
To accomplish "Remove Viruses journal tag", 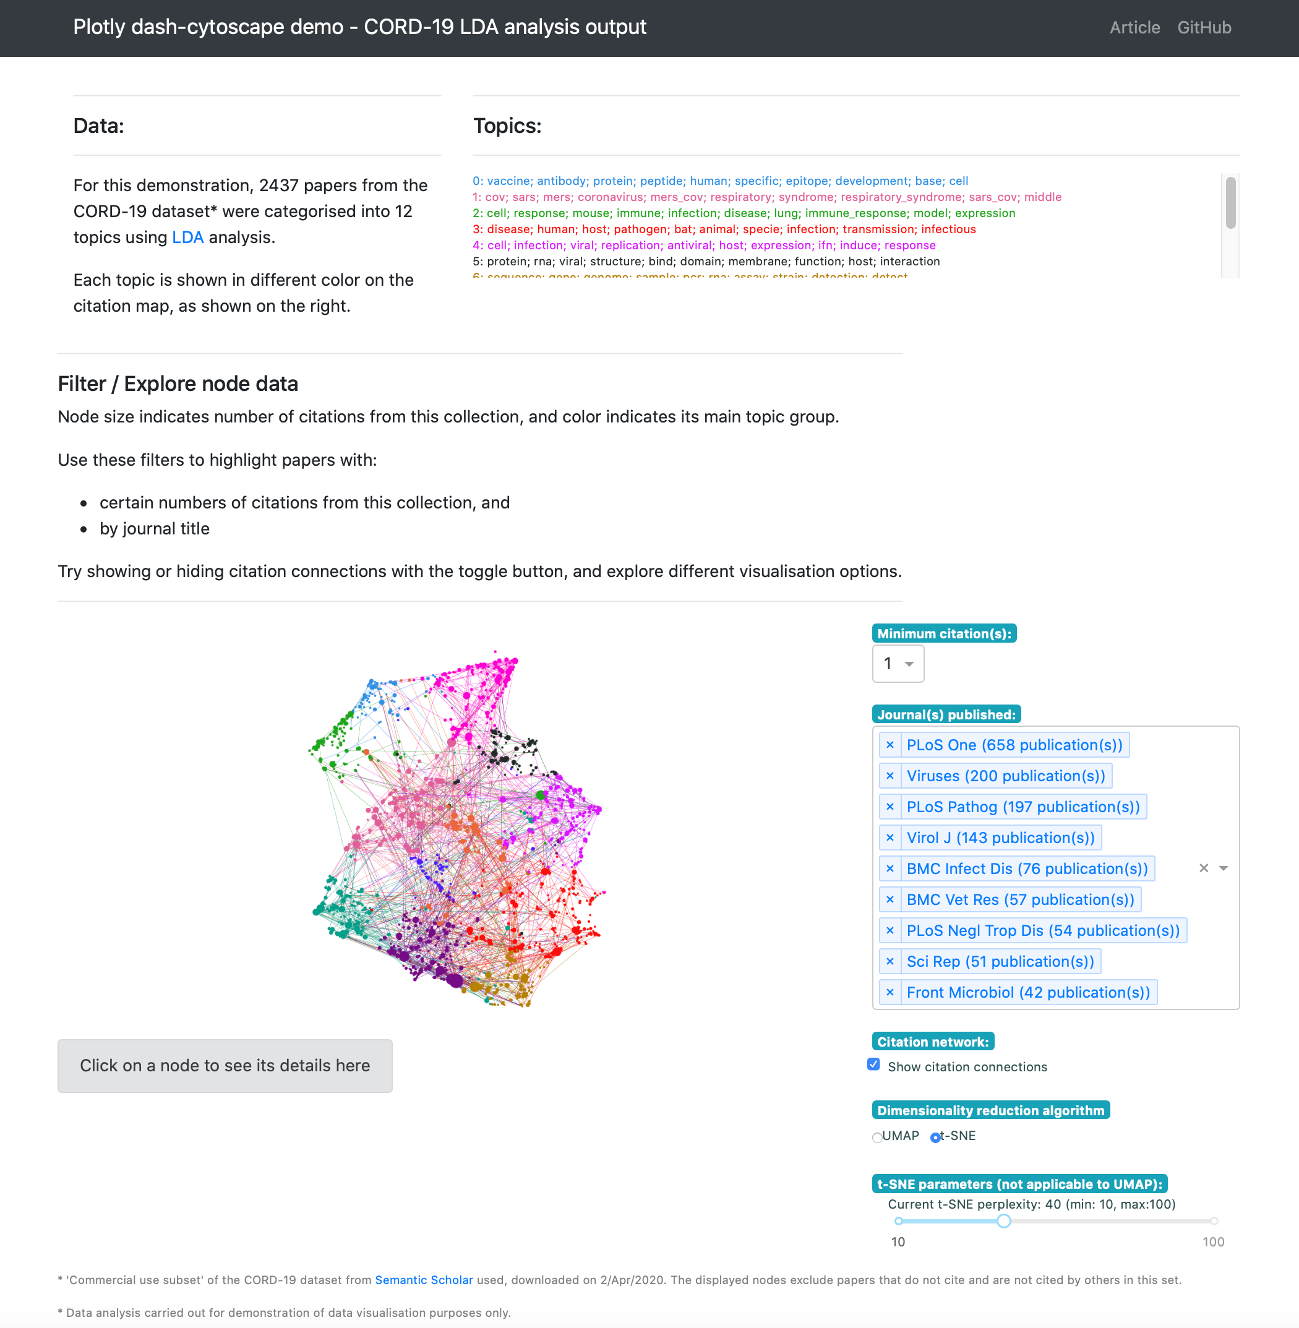I will point(890,776).
